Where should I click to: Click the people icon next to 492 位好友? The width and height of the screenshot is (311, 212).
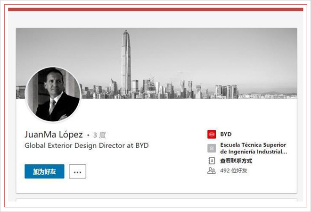(212, 170)
